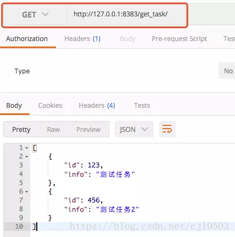
Task: Open the GET request method dropdown
Action: (x=35, y=15)
